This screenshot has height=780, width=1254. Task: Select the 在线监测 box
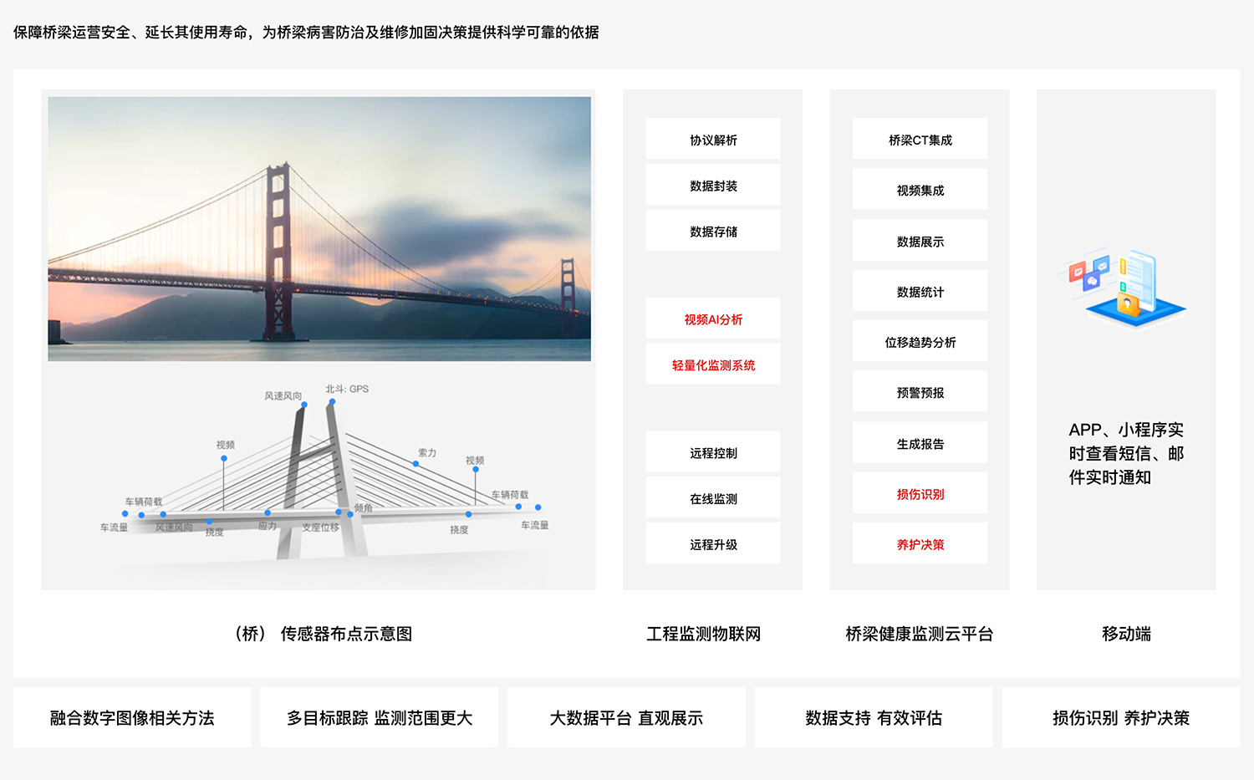tap(713, 498)
